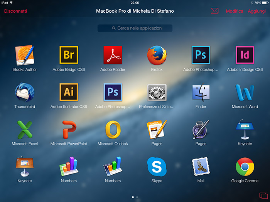The width and height of the screenshot is (270, 202).
Task: Select the first white page indicator dot
Action: coord(133,197)
